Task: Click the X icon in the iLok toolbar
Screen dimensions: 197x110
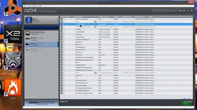Action: (191, 11)
